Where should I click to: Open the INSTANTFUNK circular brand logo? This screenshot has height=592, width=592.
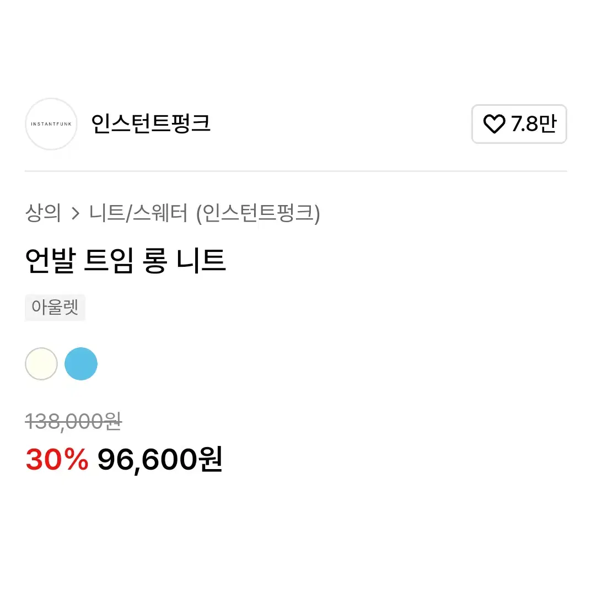(51, 124)
